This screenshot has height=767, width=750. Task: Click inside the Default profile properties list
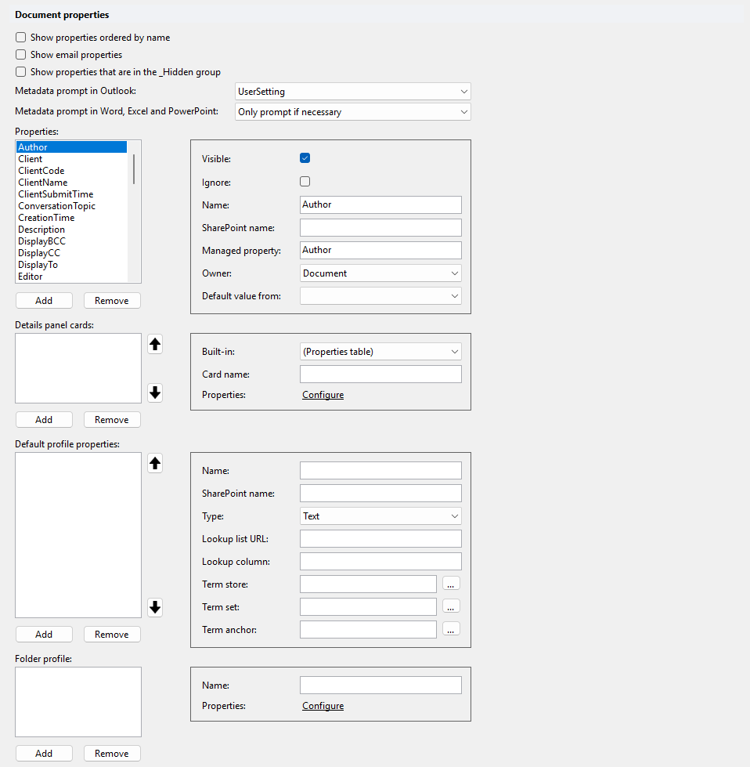pos(78,535)
